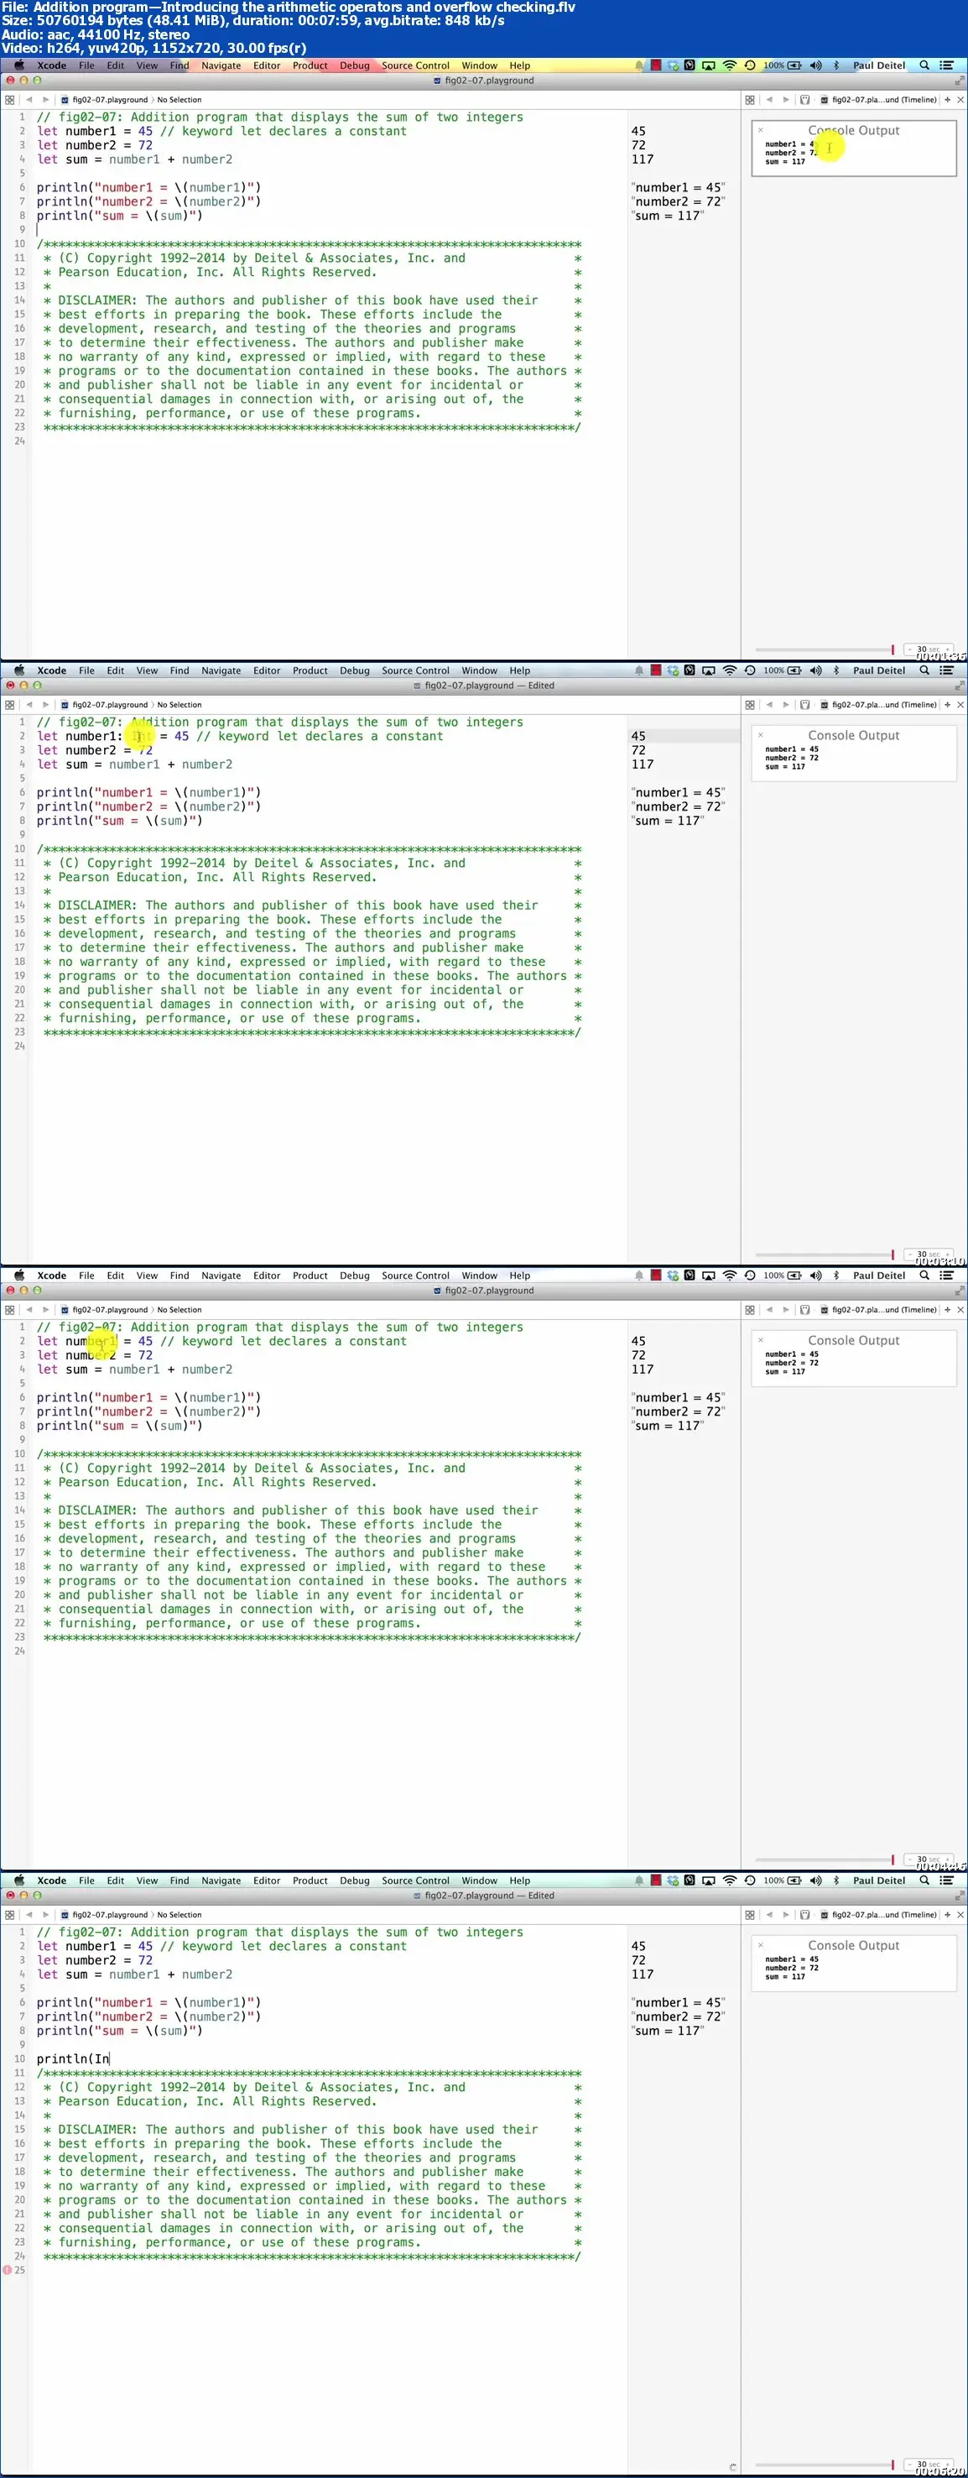The width and height of the screenshot is (968, 2478).
Task: Open fig02-07.playground jump bar item in the third frame
Action: [x=104, y=1310]
